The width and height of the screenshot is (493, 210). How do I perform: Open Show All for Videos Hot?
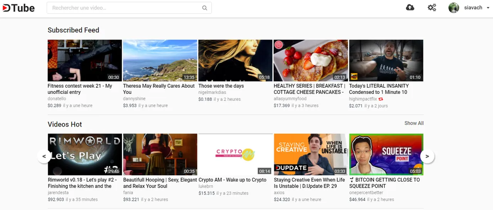pyautogui.click(x=414, y=123)
